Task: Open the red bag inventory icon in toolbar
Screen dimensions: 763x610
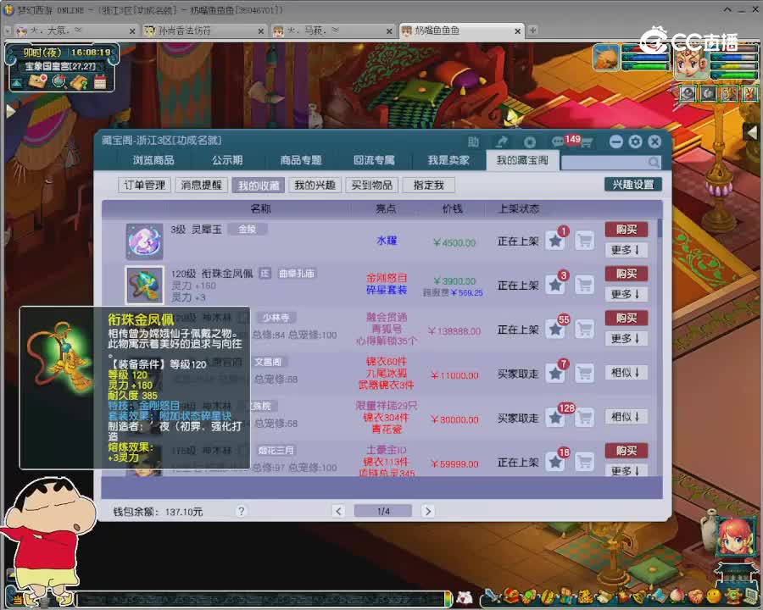Action: click(x=511, y=596)
